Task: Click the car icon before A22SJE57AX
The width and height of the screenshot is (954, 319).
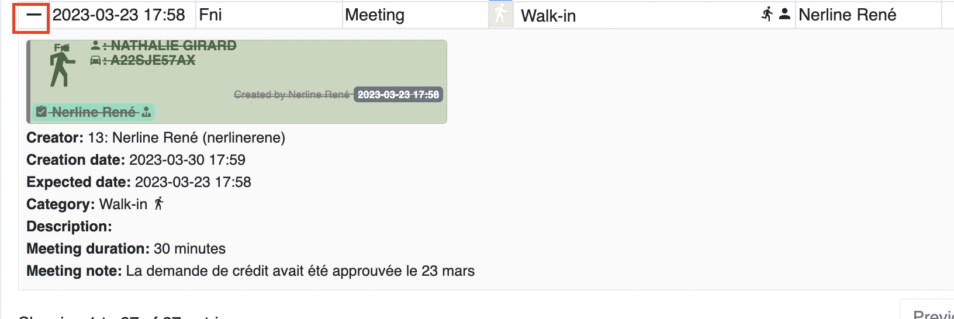Action: [x=95, y=60]
